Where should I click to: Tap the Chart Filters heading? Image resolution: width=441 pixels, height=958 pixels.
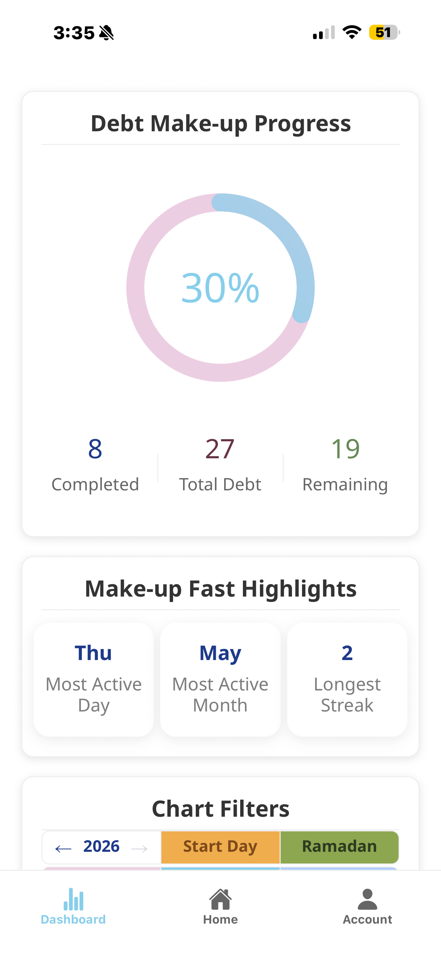pos(220,809)
